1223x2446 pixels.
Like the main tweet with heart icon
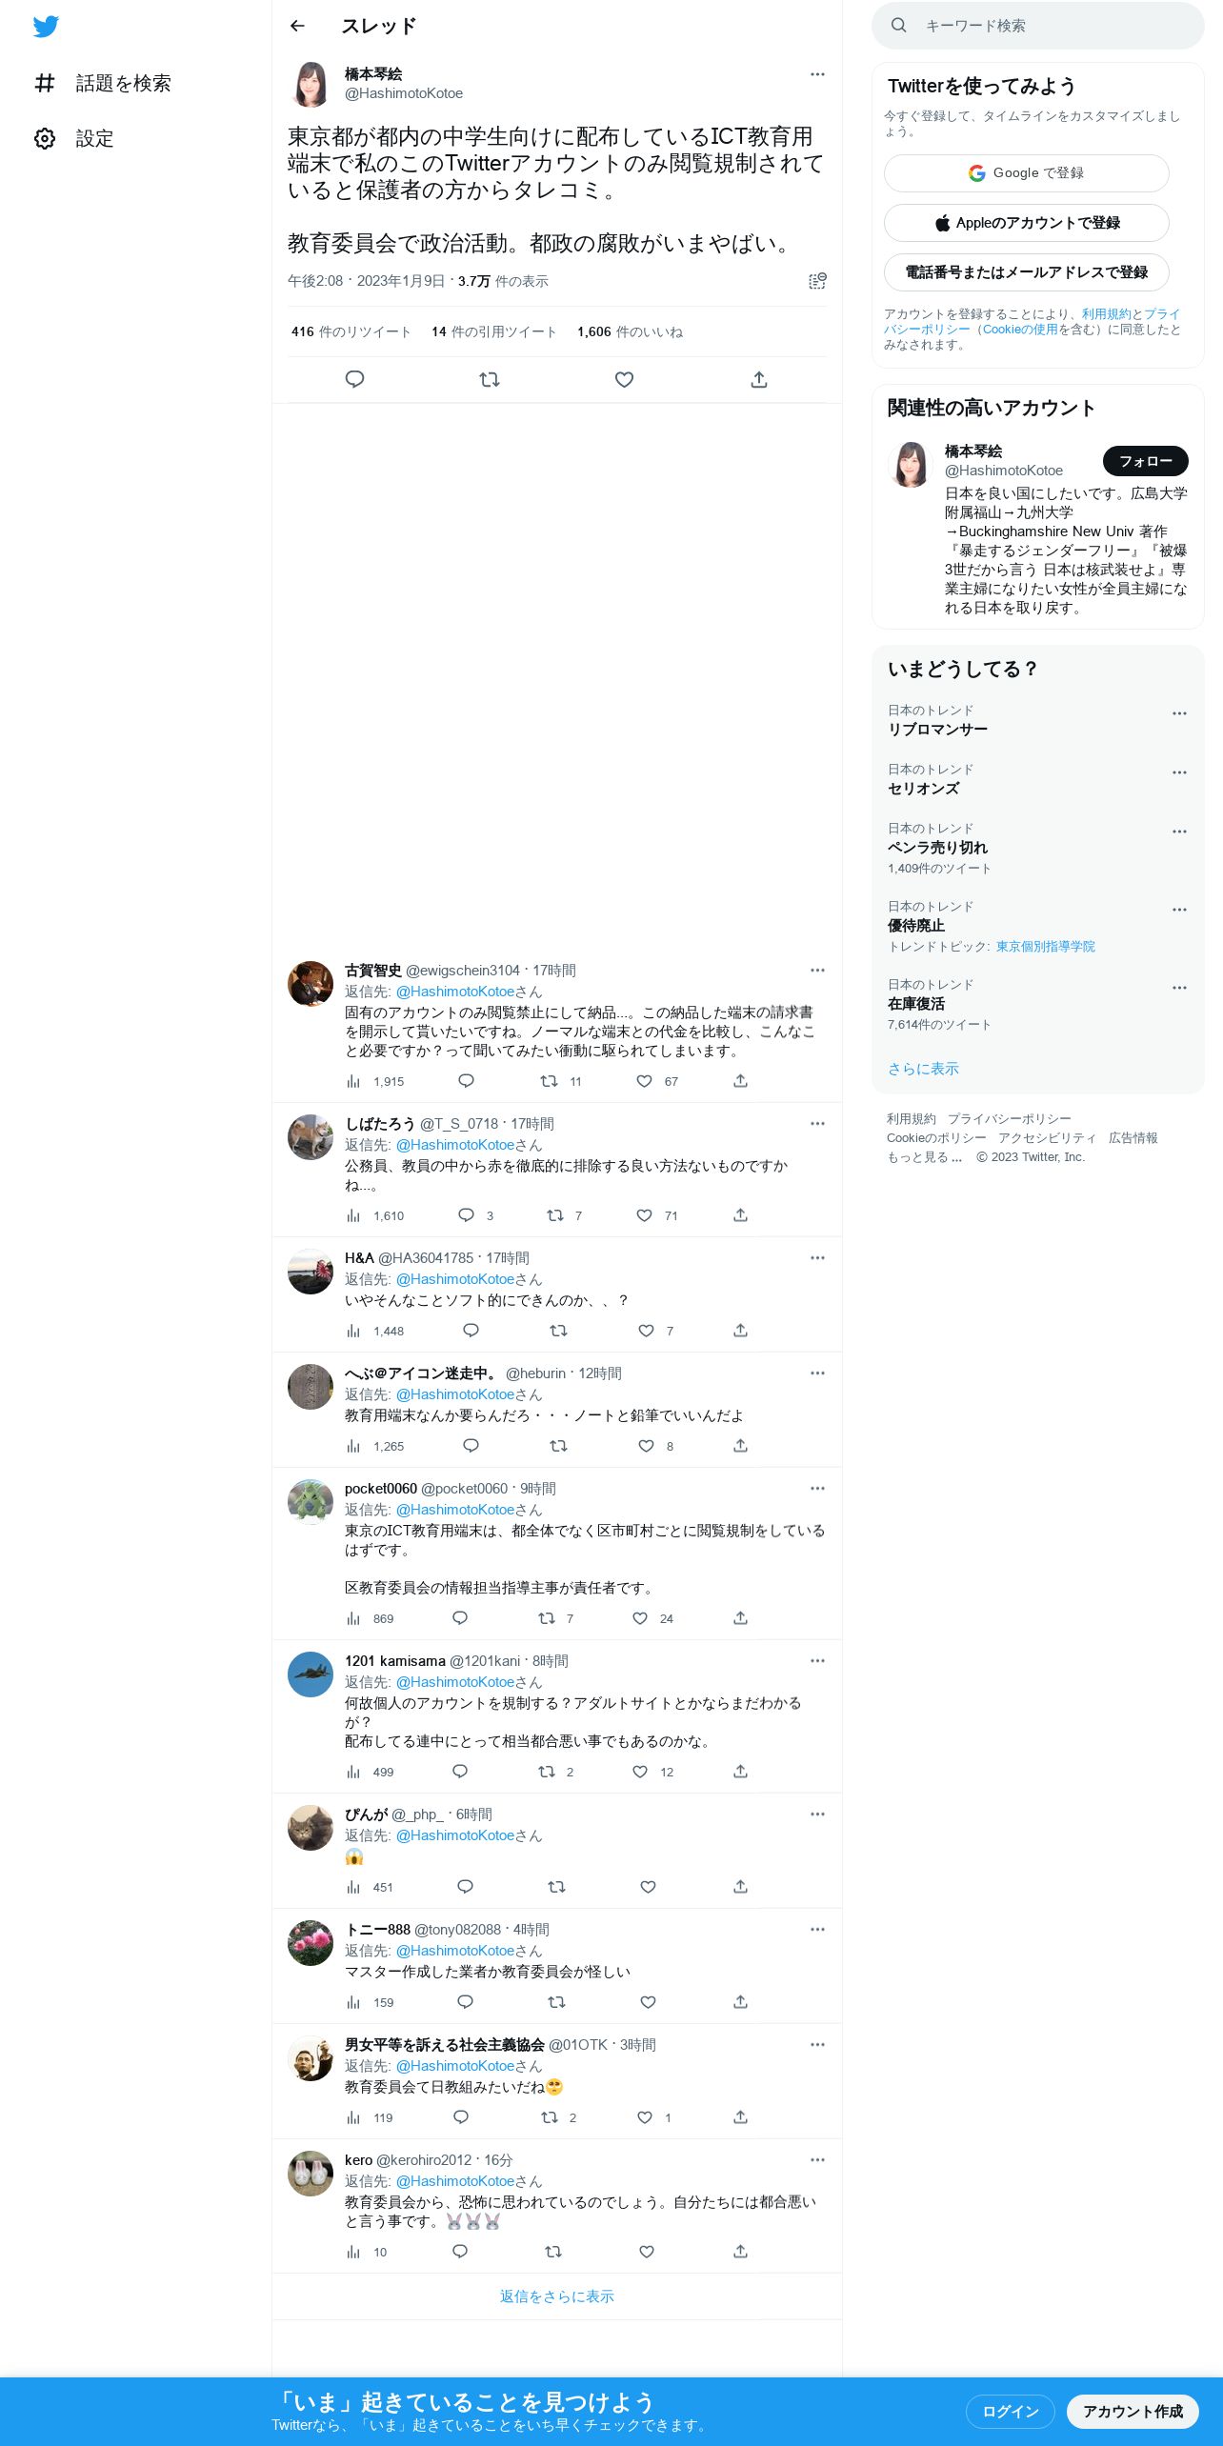(624, 379)
